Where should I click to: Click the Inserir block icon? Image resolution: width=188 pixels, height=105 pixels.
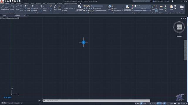[x=109, y=7]
